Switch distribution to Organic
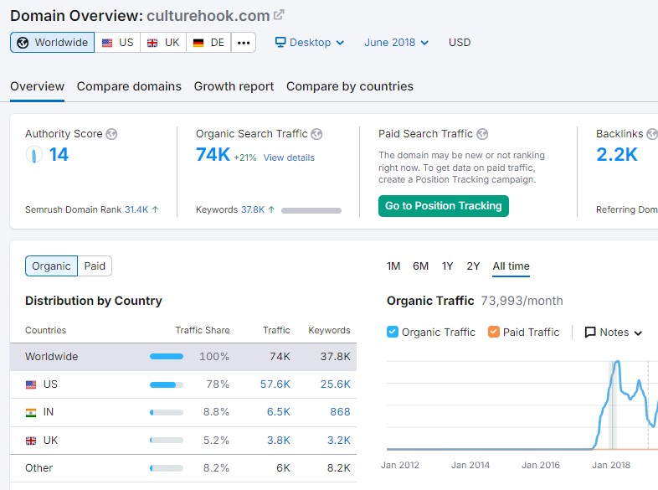Image resolution: width=658 pixels, height=490 pixels. (x=51, y=266)
